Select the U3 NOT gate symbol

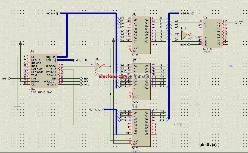[x=185, y=35]
